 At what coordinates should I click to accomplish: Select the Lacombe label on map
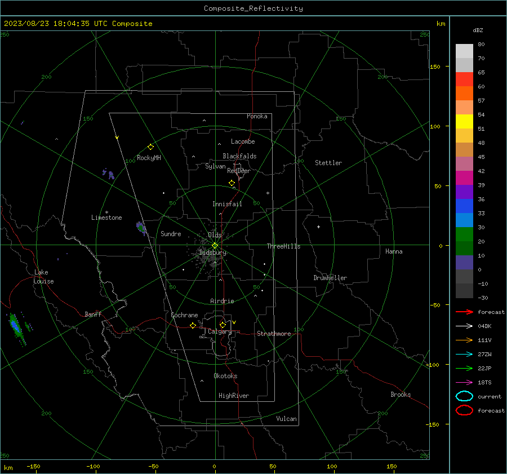pyautogui.click(x=243, y=141)
